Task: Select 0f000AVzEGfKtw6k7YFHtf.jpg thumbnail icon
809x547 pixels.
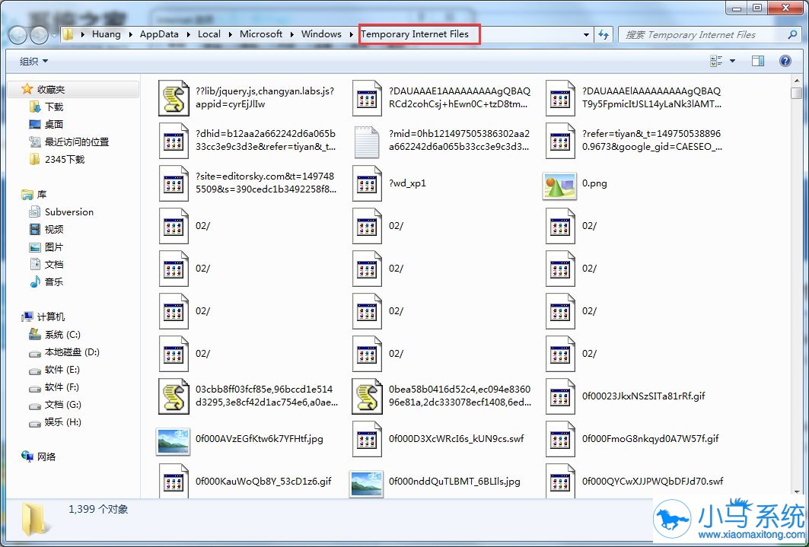Action: [x=173, y=440]
